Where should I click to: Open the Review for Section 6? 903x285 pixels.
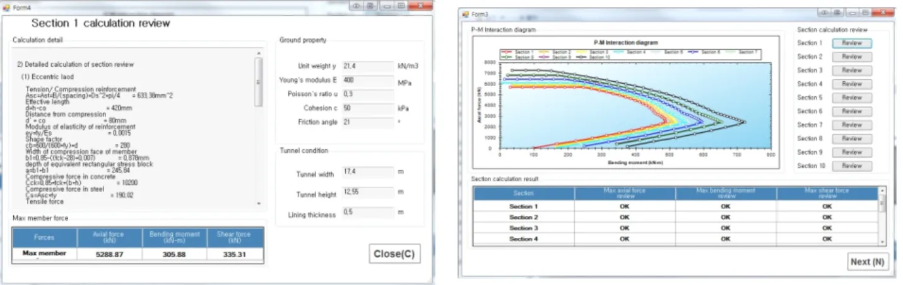[851, 111]
